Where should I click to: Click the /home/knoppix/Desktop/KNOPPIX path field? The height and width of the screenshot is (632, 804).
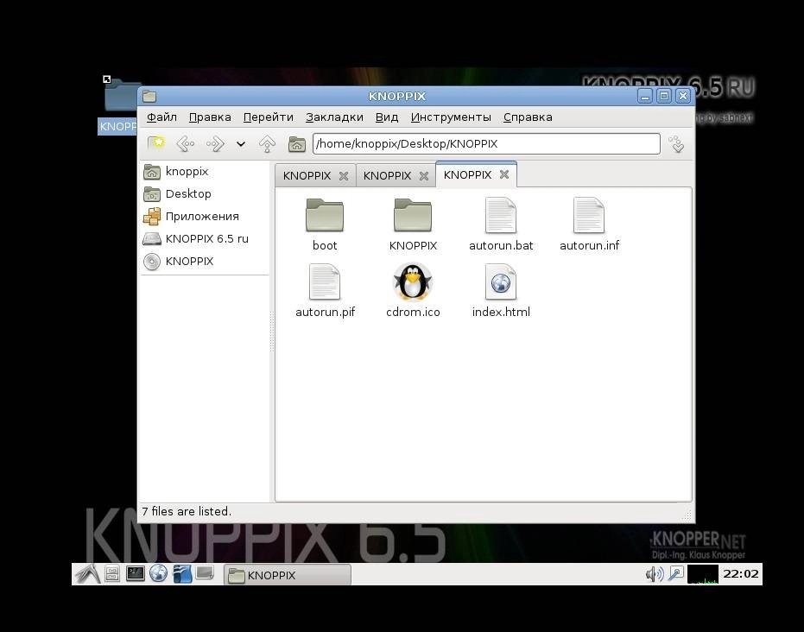coord(486,143)
